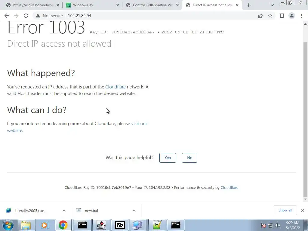The height and width of the screenshot is (231, 308).
Task: Open the taskbar clock showing 9:20 AM
Action: click(x=293, y=225)
